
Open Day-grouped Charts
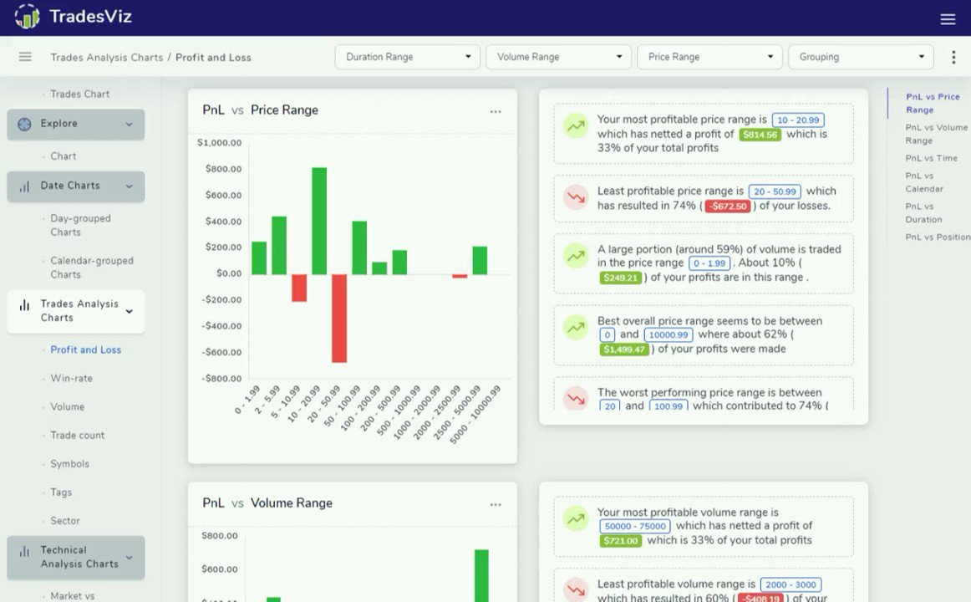point(80,226)
